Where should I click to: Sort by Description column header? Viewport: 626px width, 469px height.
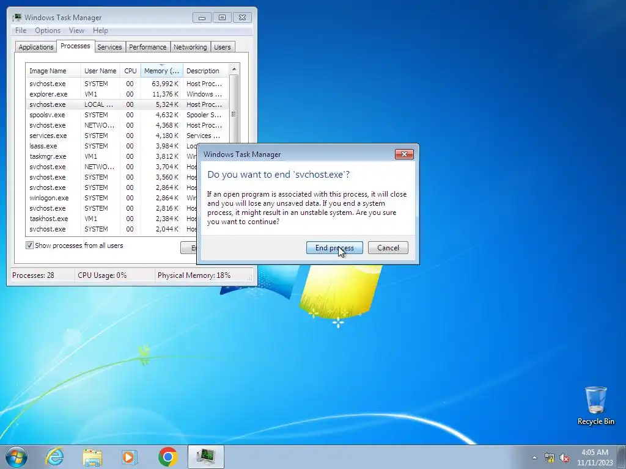tap(205, 71)
